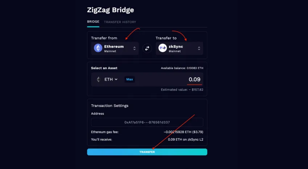This screenshot has height=169, width=308.
Task: Click the Transfer button
Action: pyautogui.click(x=147, y=152)
